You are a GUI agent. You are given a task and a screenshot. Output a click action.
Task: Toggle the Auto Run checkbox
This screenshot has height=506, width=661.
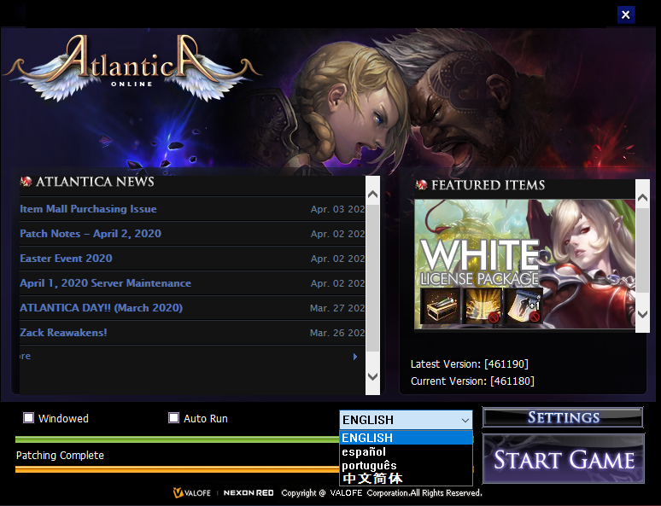point(174,418)
